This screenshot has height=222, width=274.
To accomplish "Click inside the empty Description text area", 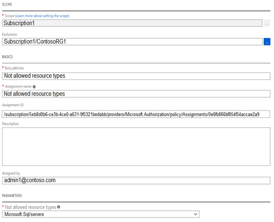I will (136, 146).
